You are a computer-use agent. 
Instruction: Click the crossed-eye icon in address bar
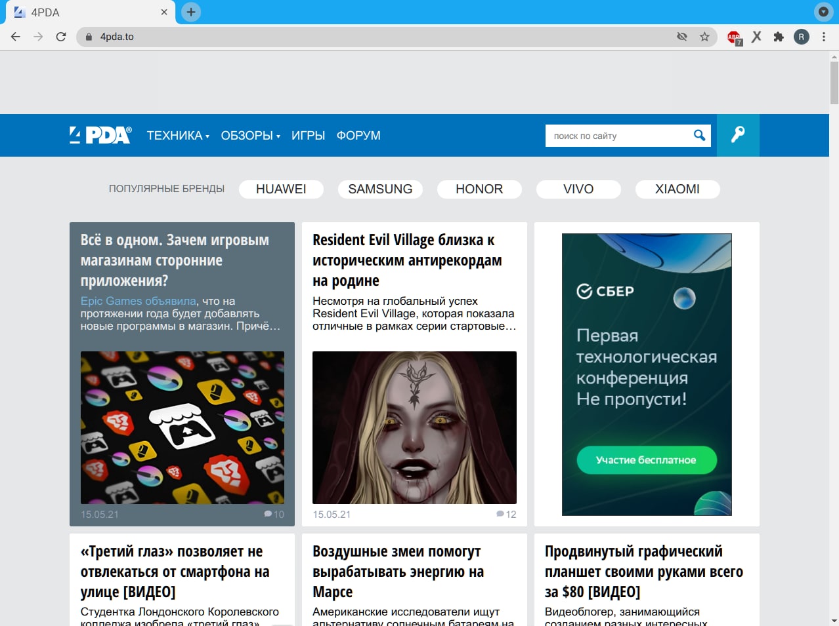click(x=682, y=37)
